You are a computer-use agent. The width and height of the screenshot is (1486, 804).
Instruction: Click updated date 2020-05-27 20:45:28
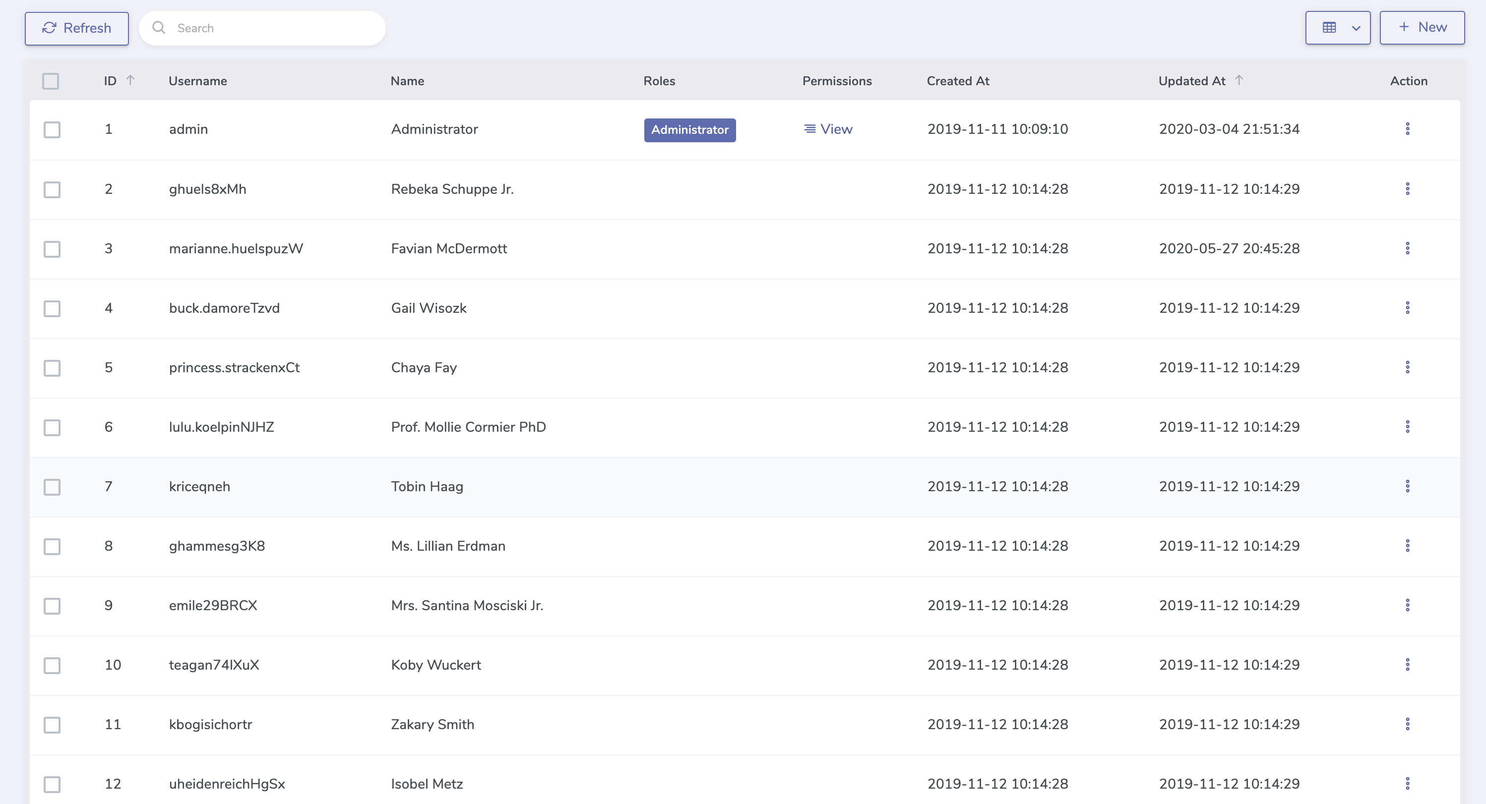tap(1229, 248)
